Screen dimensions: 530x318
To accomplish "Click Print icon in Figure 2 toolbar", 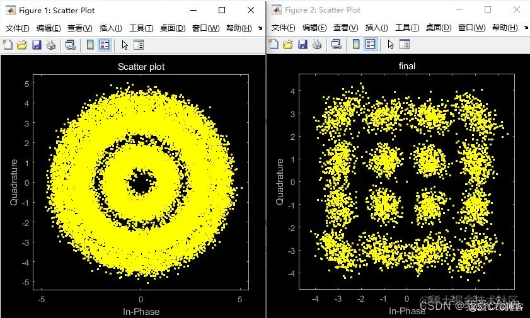I will [x=317, y=44].
